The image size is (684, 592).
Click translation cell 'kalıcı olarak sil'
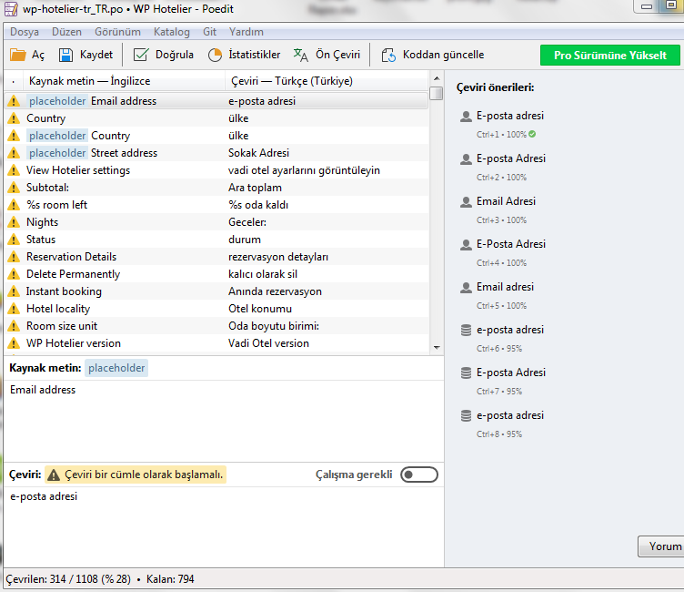tap(263, 274)
